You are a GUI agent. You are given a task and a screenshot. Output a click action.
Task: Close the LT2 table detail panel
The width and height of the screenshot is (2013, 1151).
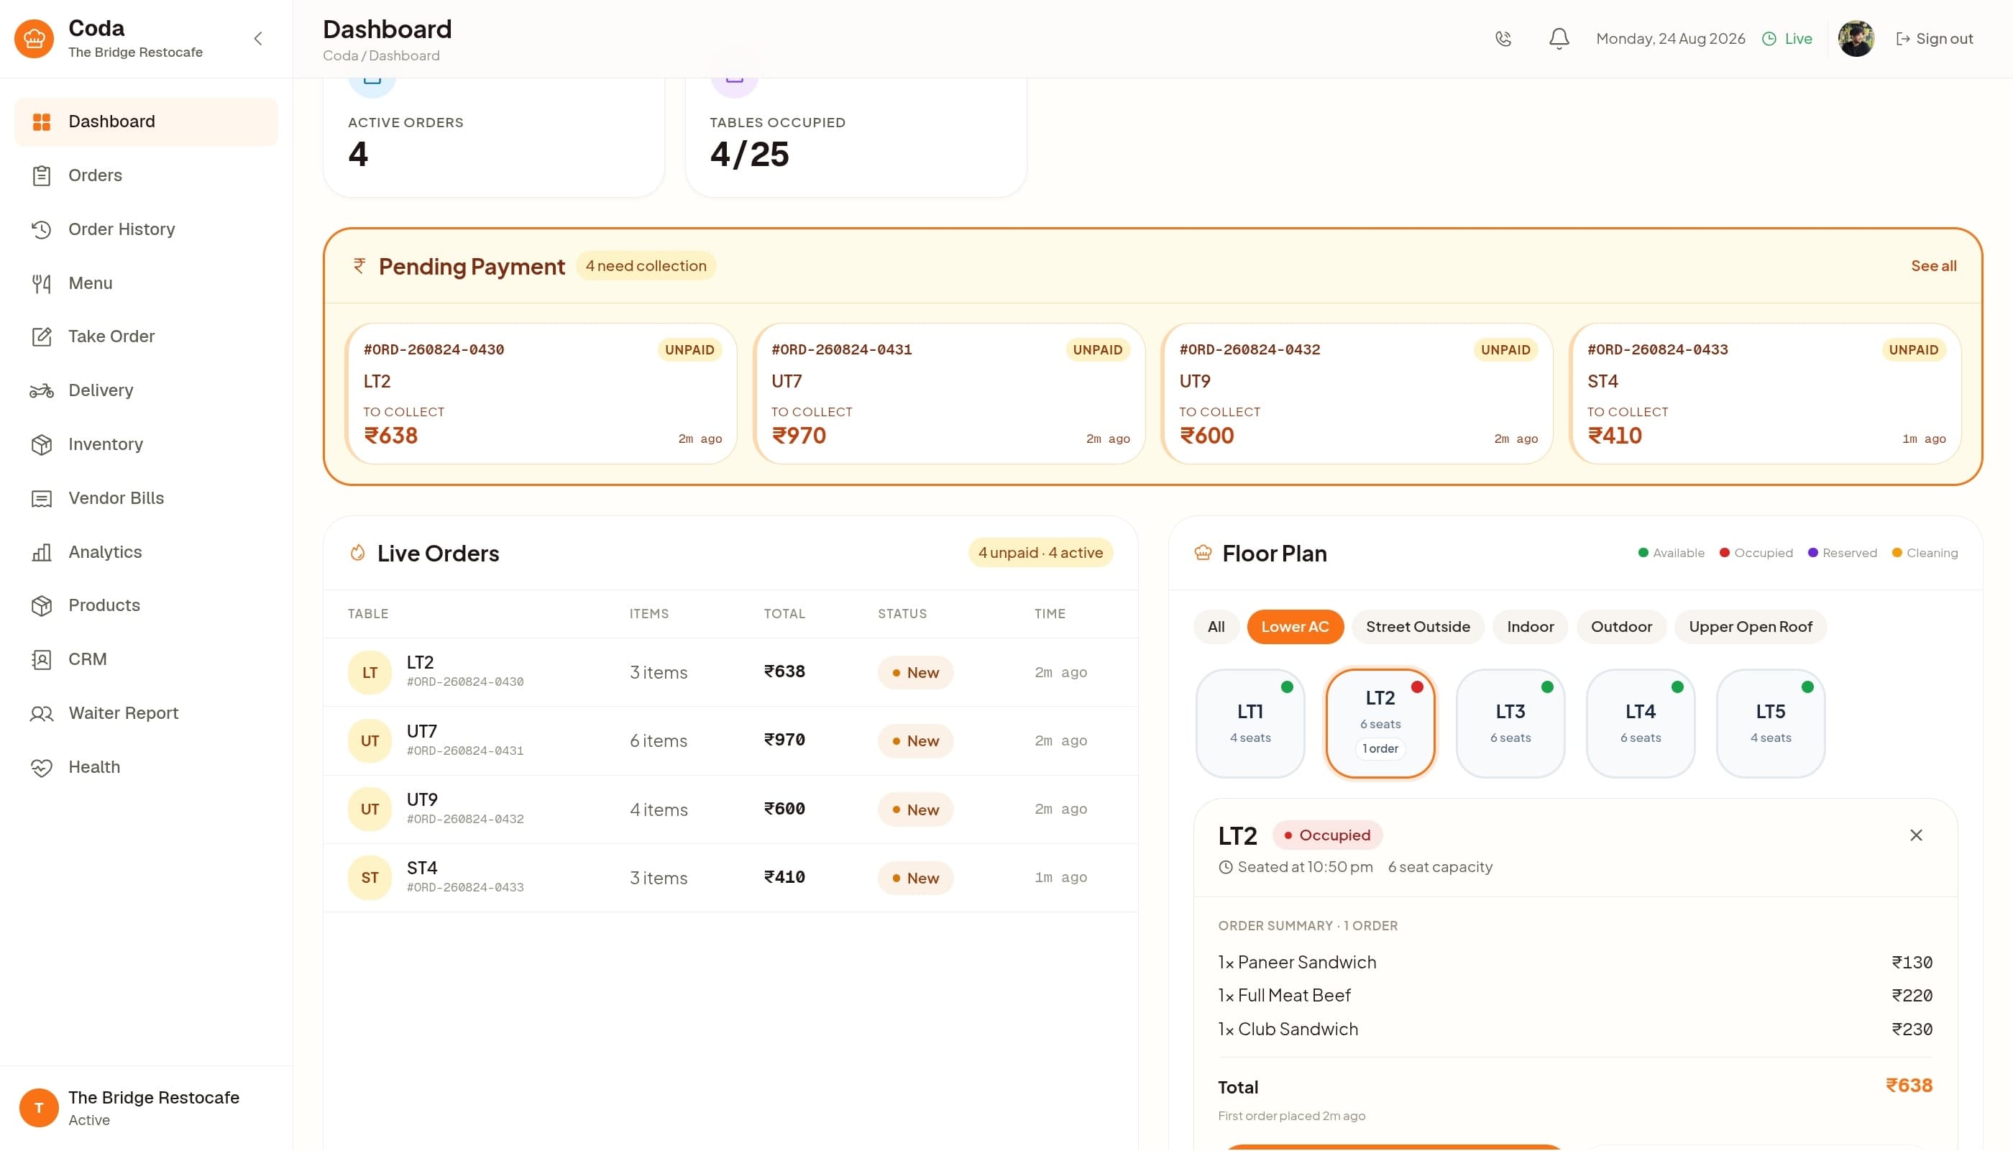[1916, 835]
